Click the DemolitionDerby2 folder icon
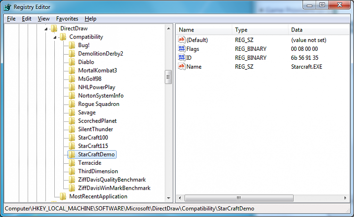 pyautogui.click(x=72, y=54)
